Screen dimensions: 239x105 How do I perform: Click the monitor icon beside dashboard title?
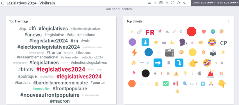pyautogui.click(x=3, y=3)
